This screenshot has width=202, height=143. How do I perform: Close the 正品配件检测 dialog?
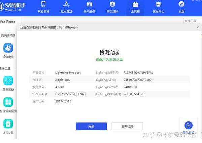(x=198, y=28)
